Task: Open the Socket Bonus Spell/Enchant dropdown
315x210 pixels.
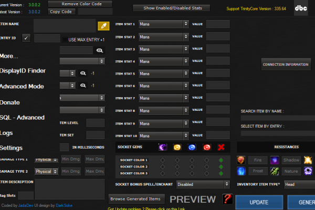Action: tap(203, 184)
